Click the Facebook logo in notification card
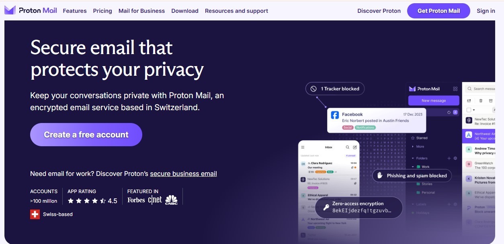 point(335,115)
